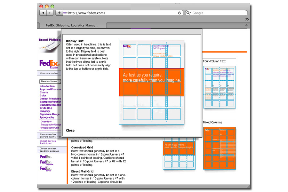This screenshot has height=192, width=288.
Task: Go to the Imagery section
Action: (x=44, y=111)
